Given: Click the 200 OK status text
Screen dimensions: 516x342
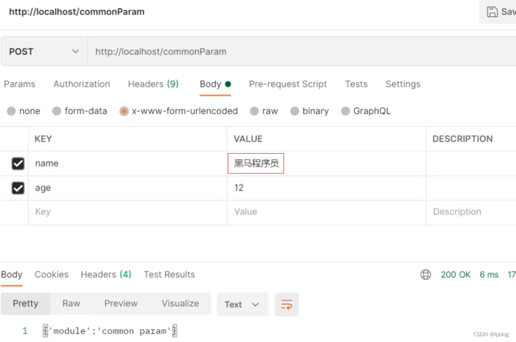Looking at the screenshot, I should coord(456,274).
